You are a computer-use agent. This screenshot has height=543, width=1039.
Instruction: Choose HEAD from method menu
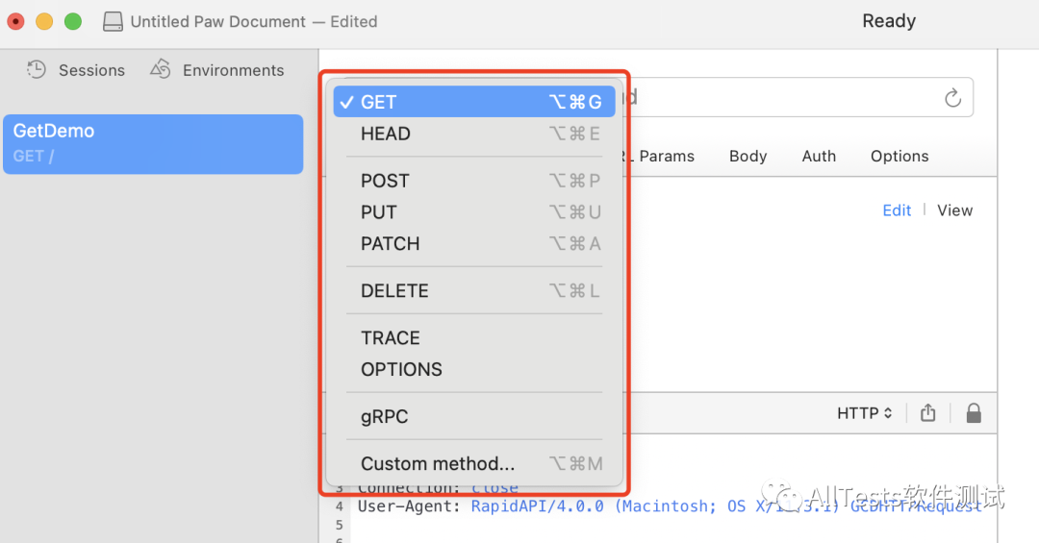473,134
